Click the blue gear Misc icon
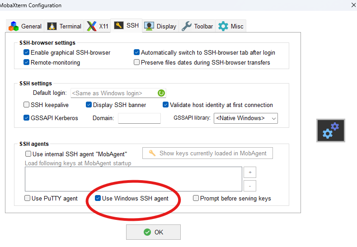 click(223, 26)
